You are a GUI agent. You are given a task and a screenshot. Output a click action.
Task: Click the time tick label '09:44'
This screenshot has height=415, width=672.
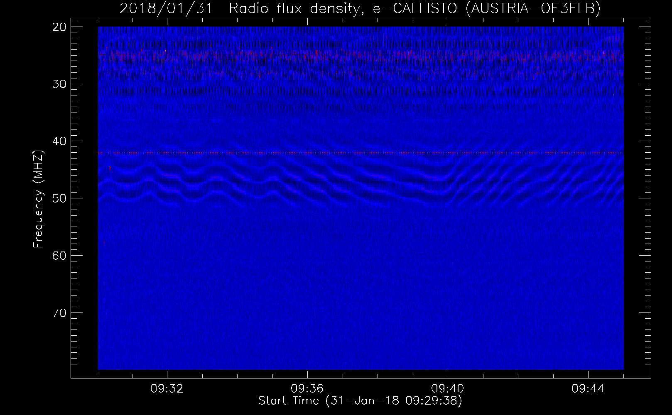pyautogui.click(x=588, y=389)
